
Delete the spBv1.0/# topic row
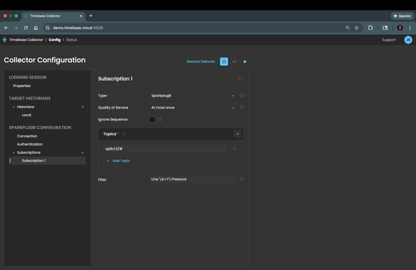point(235,149)
